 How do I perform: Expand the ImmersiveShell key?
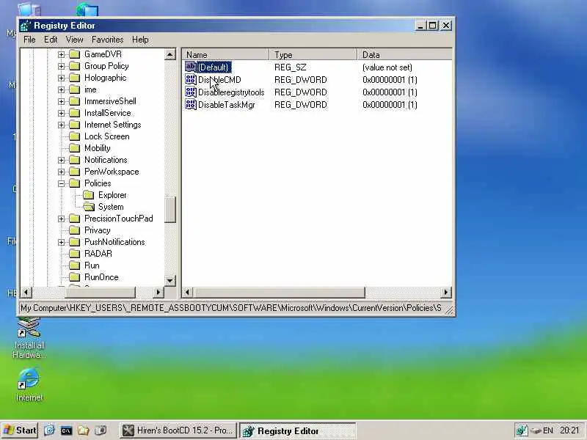click(x=61, y=101)
